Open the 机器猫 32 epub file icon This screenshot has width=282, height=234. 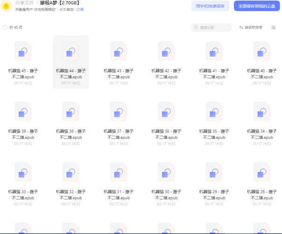pyautogui.click(x=71, y=172)
